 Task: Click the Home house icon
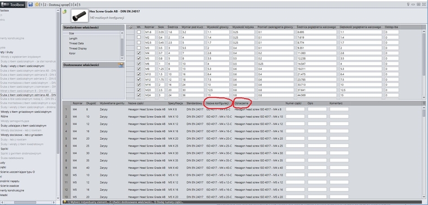pos(37,4)
